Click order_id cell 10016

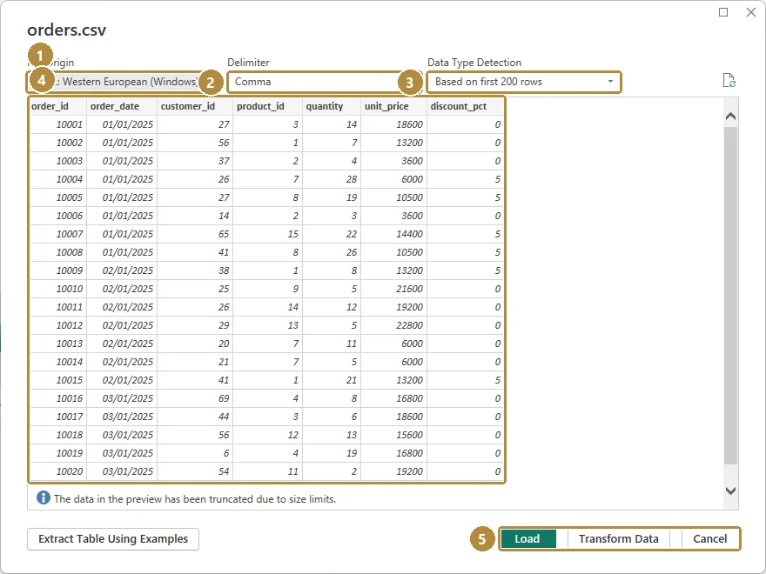point(58,398)
